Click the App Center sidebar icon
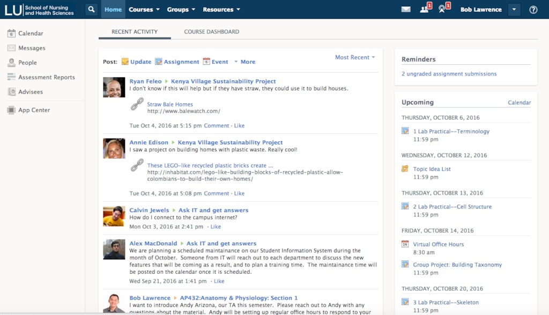This screenshot has width=549, height=315. pyautogui.click(x=11, y=110)
